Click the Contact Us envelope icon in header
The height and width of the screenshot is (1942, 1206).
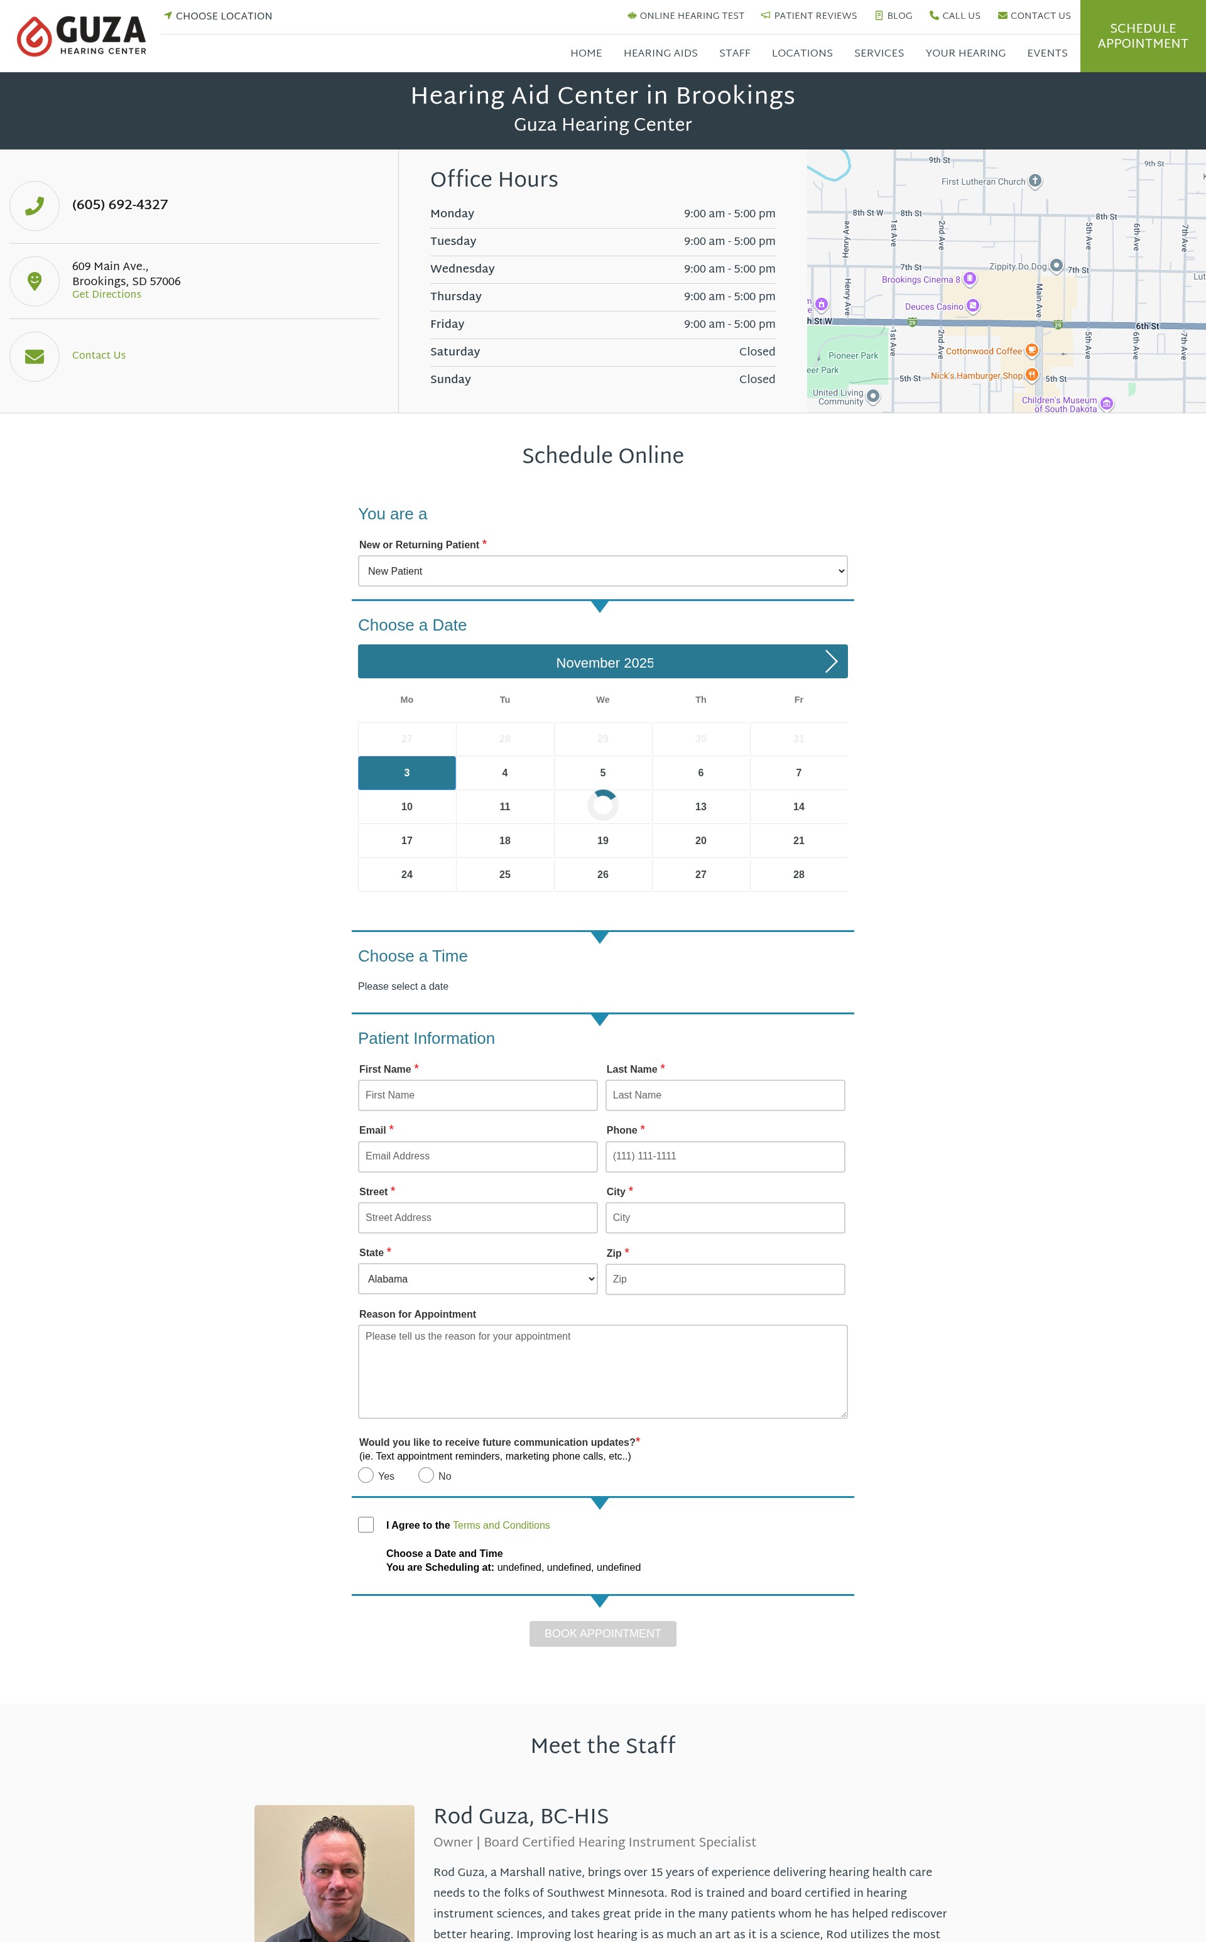pyautogui.click(x=1002, y=15)
